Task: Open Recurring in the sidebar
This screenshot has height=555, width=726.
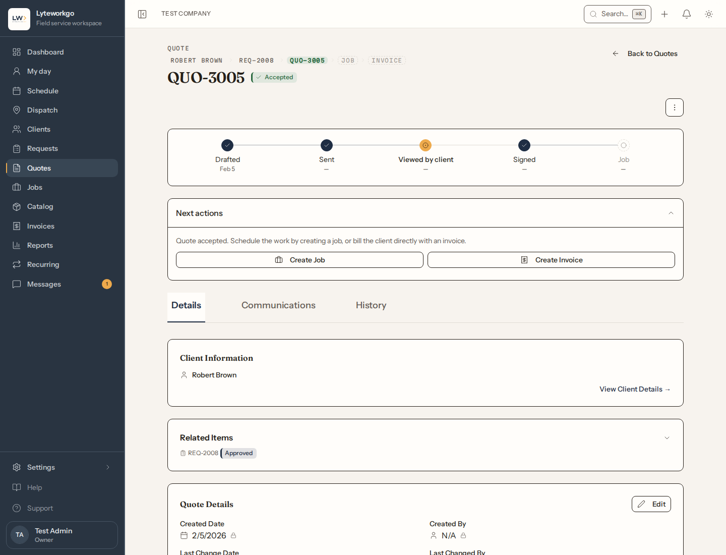Action: 62,264
